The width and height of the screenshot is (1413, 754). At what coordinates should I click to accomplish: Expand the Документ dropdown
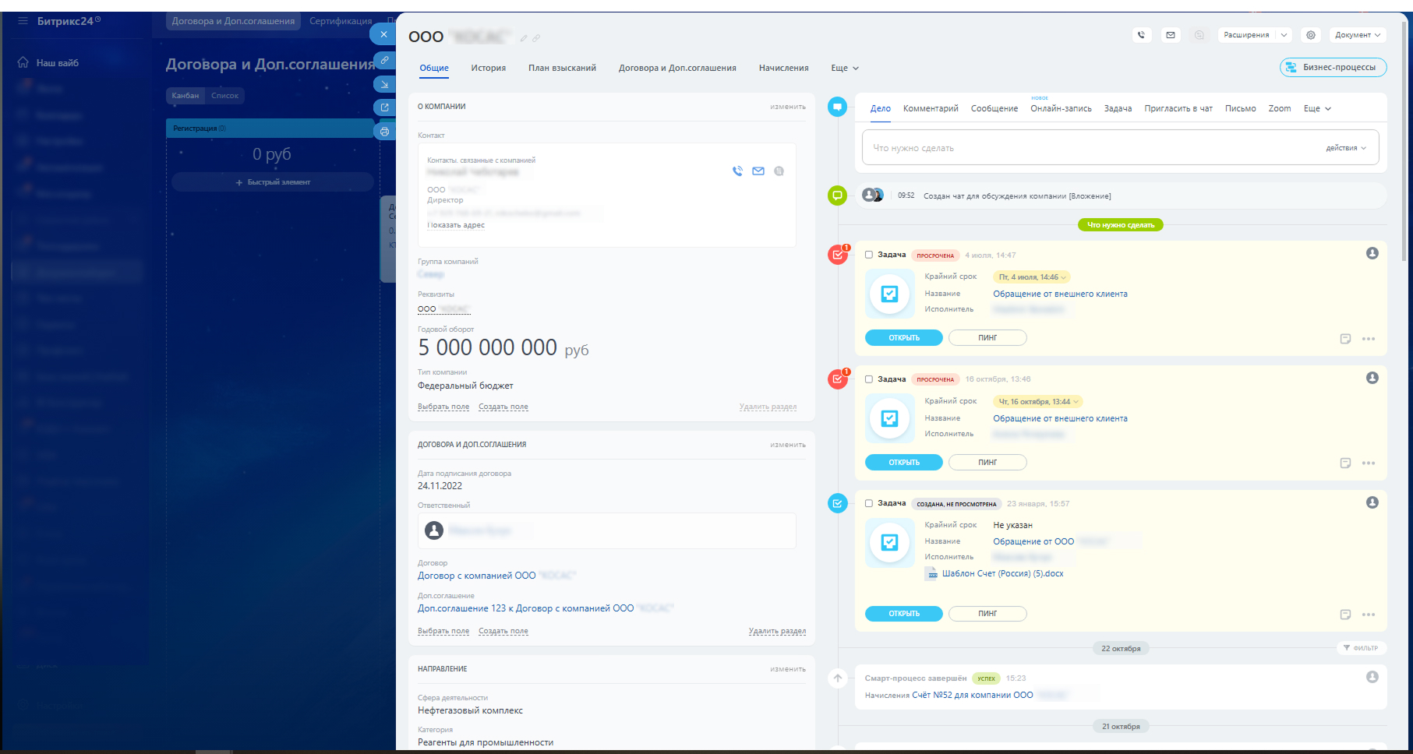pos(1358,35)
